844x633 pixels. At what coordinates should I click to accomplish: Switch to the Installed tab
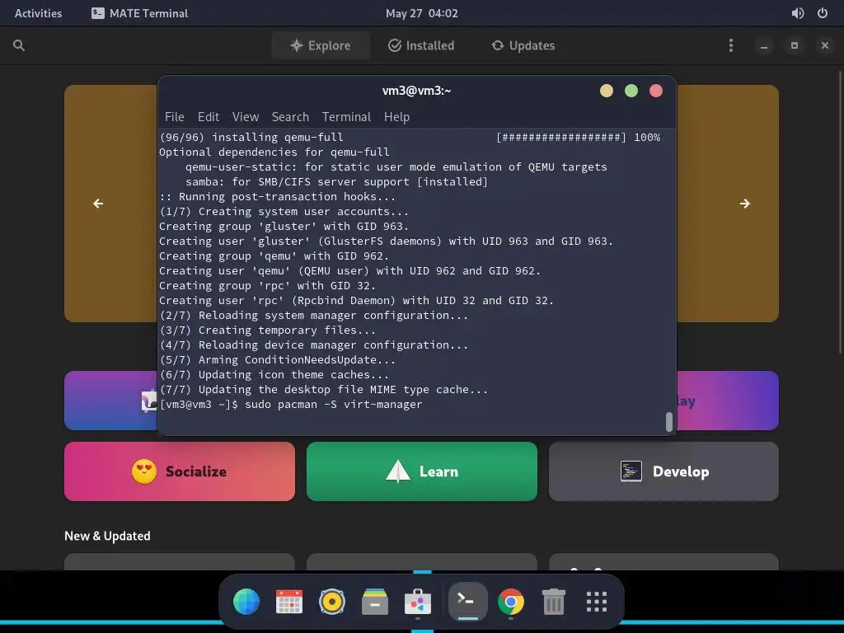tap(421, 46)
